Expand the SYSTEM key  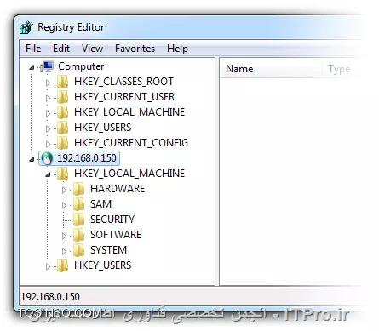[64, 251]
